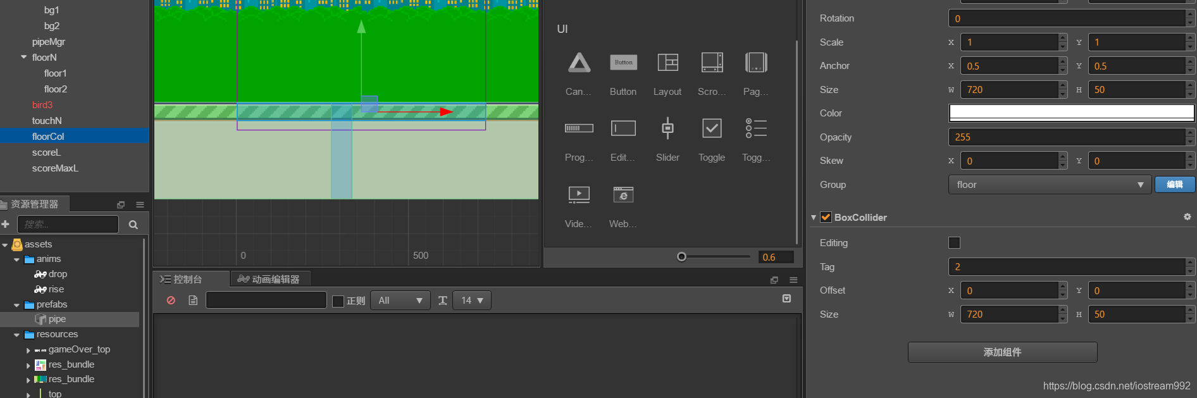Image resolution: width=1197 pixels, height=398 pixels.
Task: Select the floorCol node in hierarchy
Action: coord(48,137)
